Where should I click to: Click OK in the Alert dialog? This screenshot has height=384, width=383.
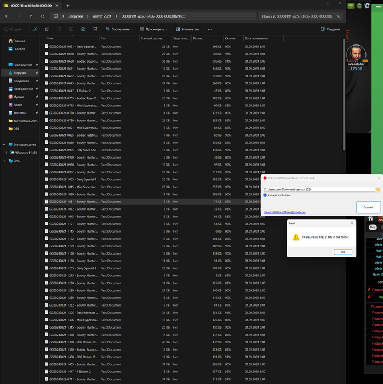pyautogui.click(x=343, y=252)
